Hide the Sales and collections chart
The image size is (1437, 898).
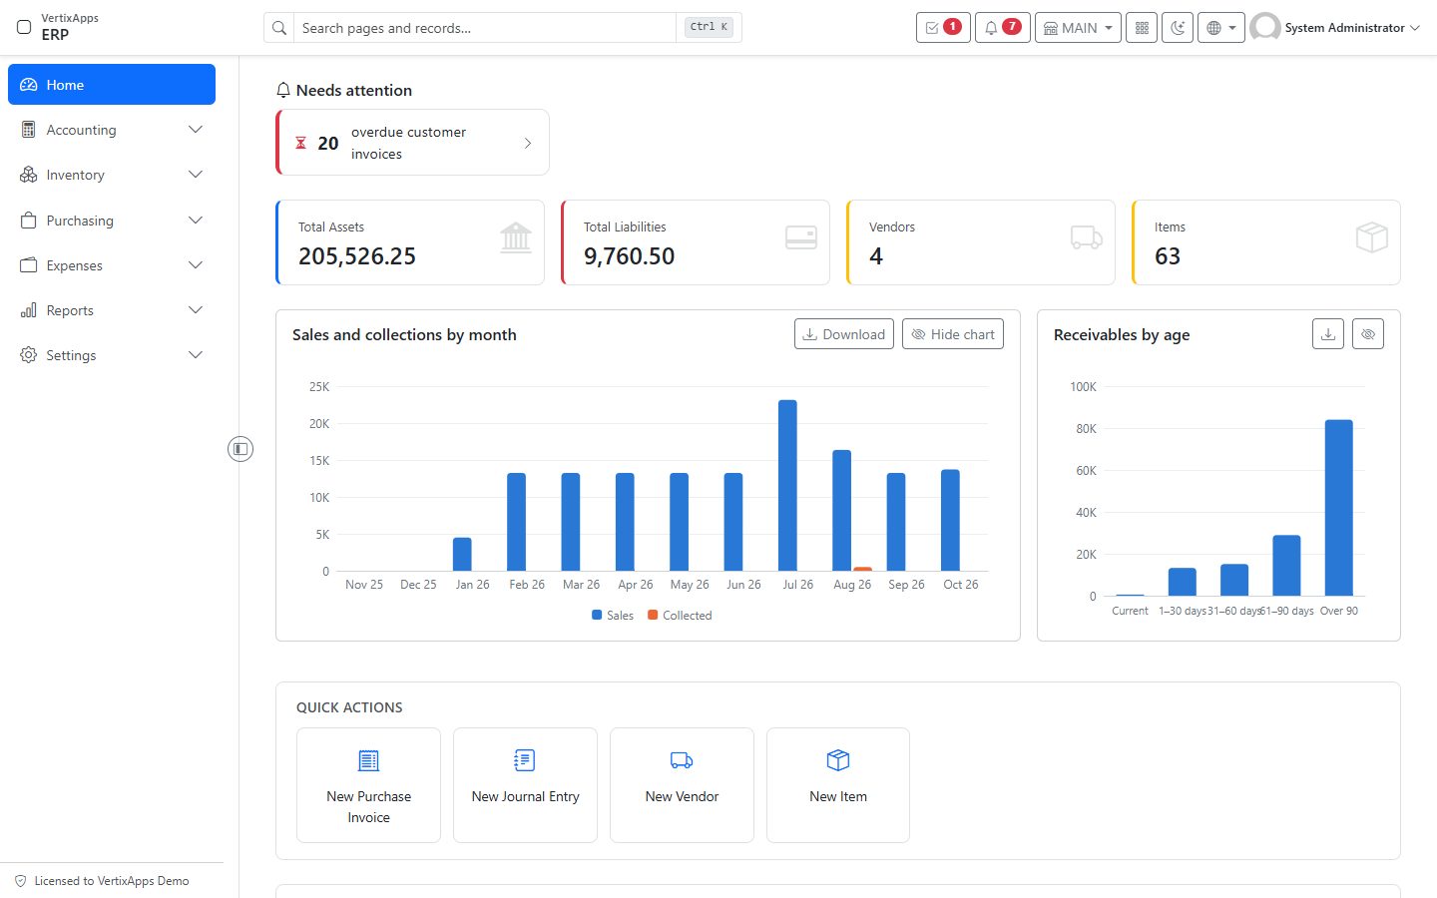[x=953, y=334]
